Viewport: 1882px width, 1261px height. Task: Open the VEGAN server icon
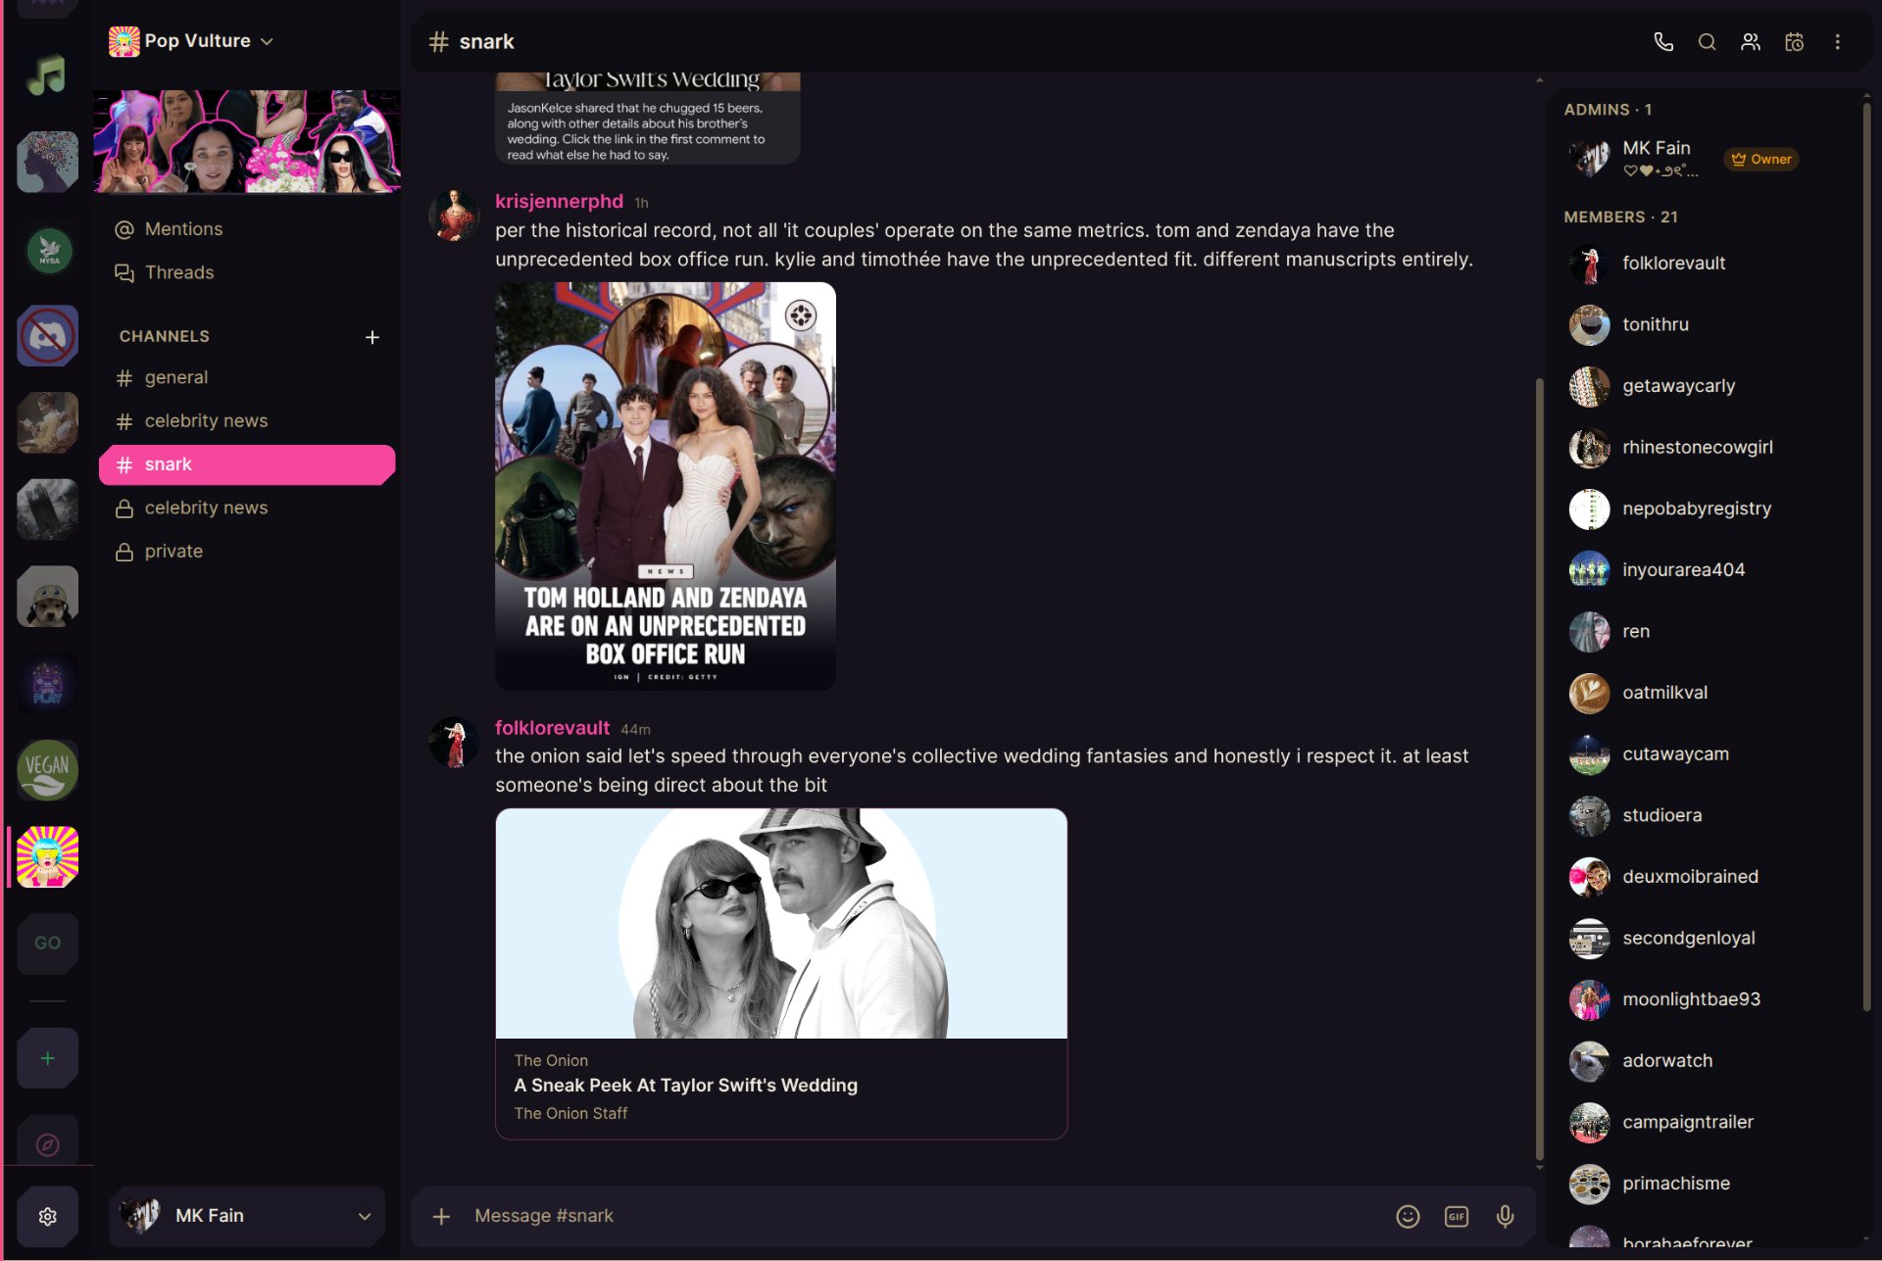coord(47,769)
